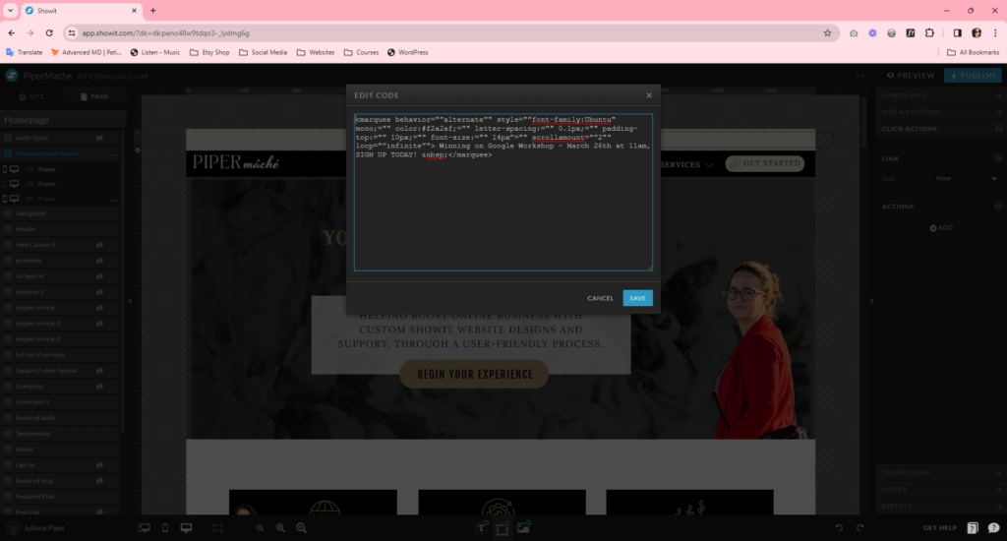Image resolution: width=1007 pixels, height=541 pixels.
Task: Switch to the Site tab
Action: (31, 96)
